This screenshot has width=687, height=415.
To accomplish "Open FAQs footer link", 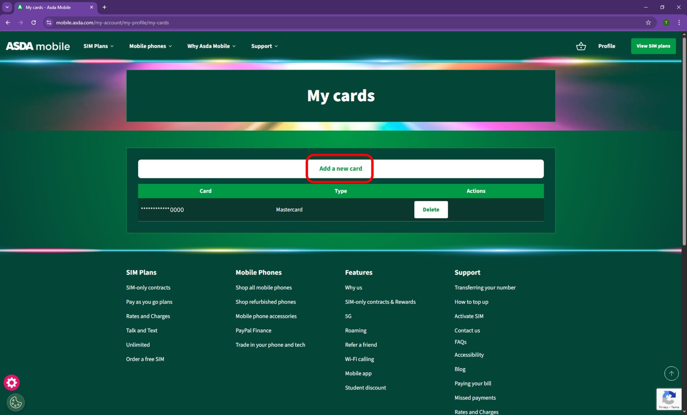I will pos(460,342).
